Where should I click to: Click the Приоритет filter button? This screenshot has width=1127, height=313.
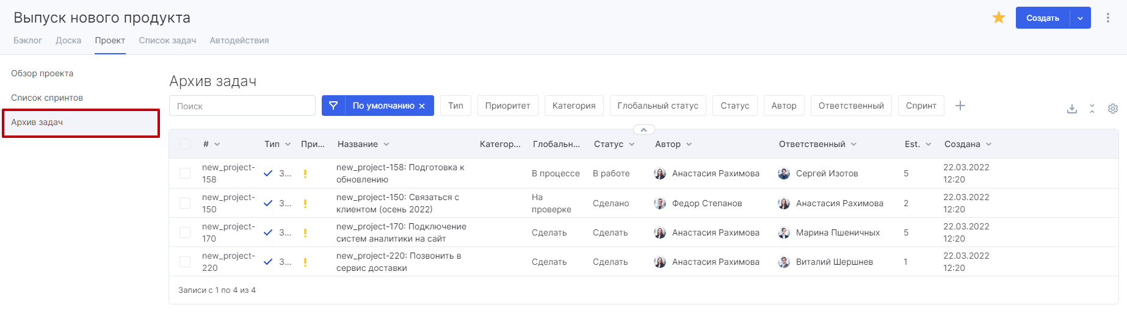point(507,106)
